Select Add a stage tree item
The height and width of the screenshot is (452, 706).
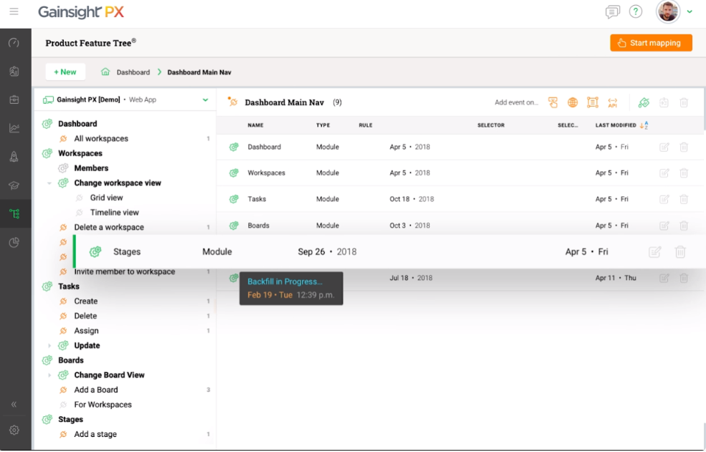pos(95,434)
